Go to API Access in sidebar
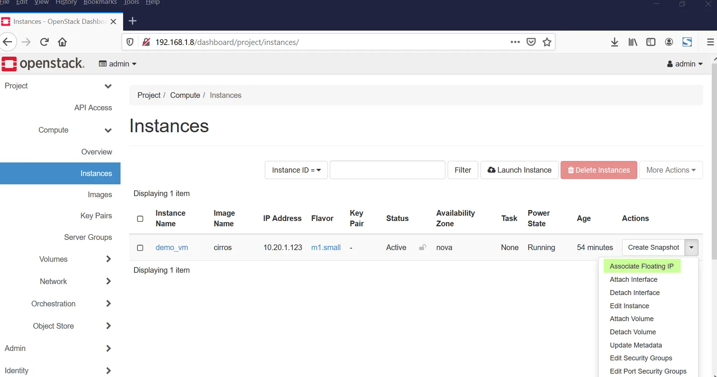 tap(93, 108)
